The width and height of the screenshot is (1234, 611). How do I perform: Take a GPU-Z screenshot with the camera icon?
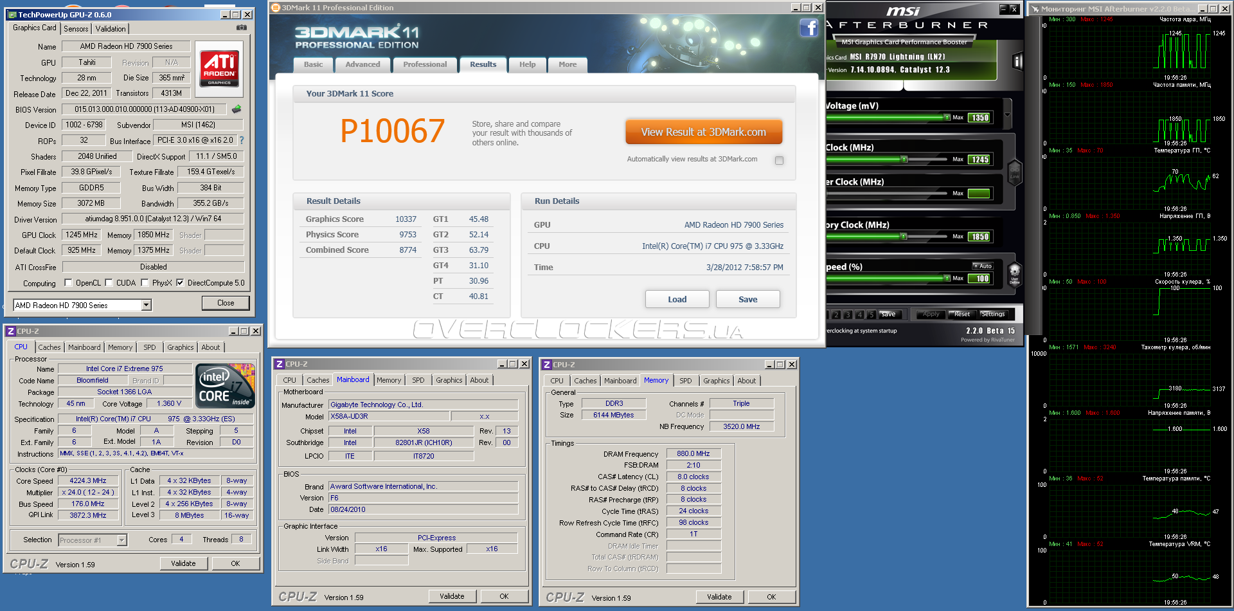[x=242, y=28]
